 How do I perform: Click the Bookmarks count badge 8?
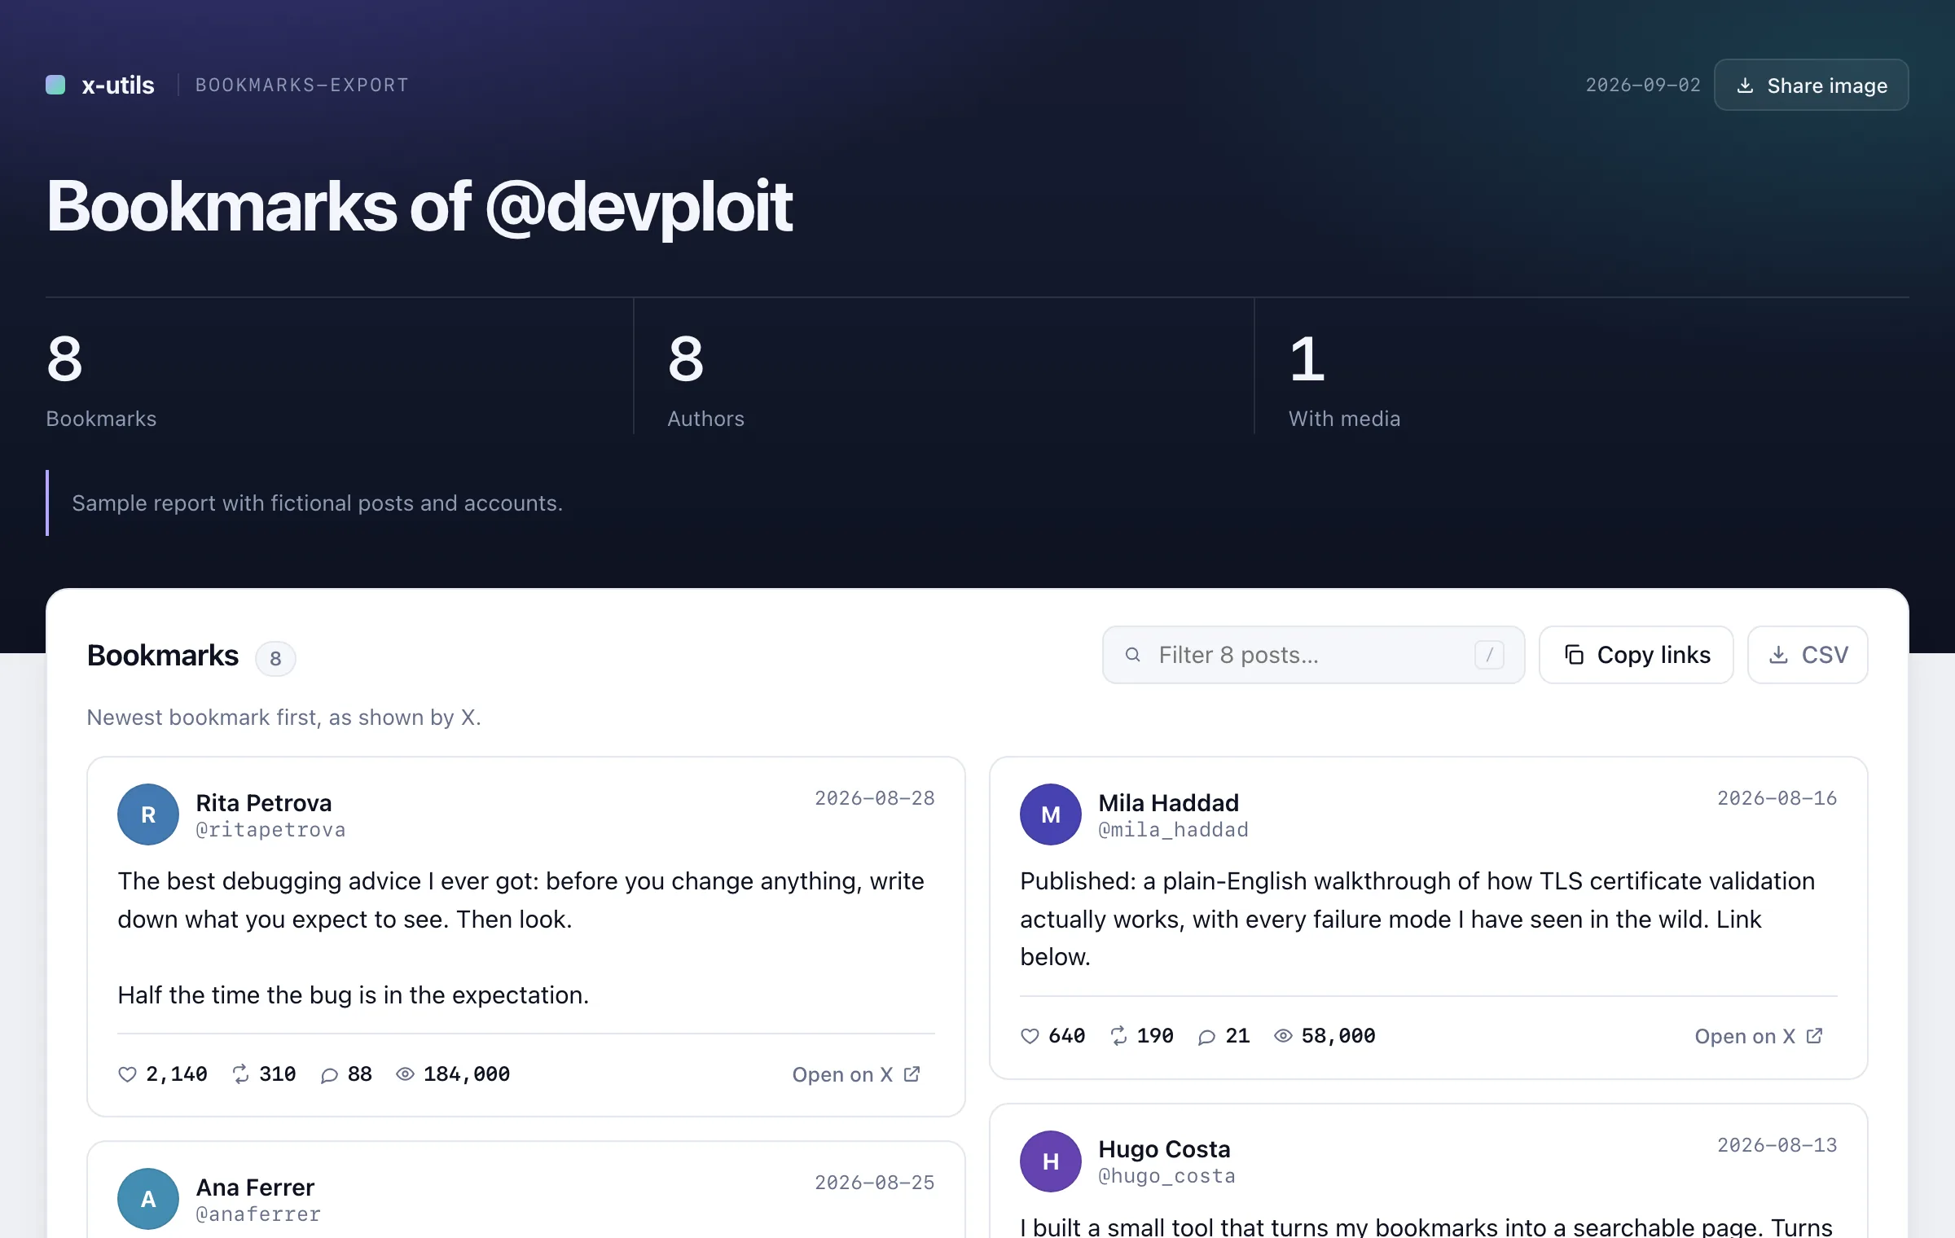pos(275,658)
